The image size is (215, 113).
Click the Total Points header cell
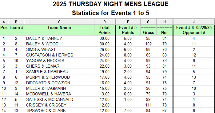pos(105,30)
